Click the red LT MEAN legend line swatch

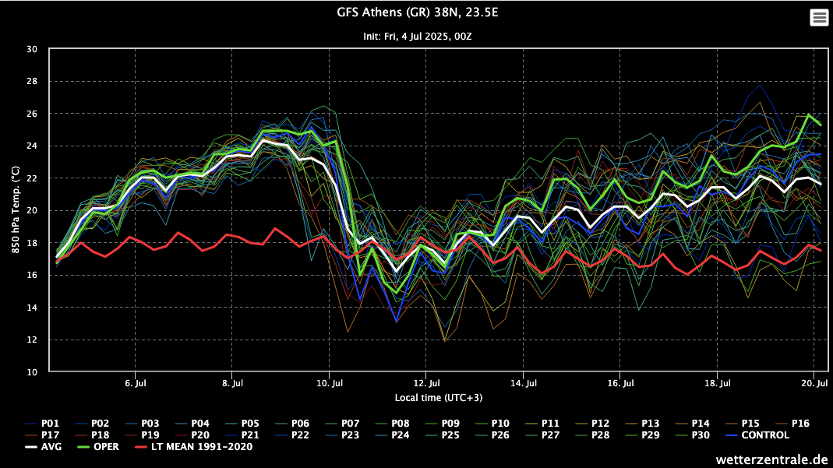tap(141, 447)
